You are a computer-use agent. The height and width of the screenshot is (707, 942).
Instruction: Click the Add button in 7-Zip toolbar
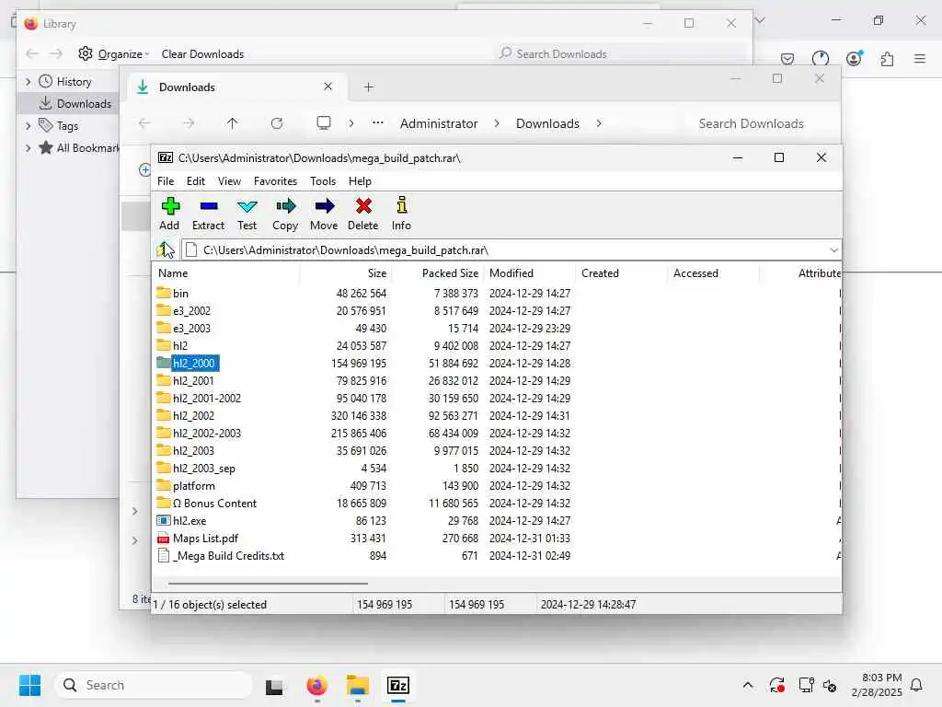pos(169,214)
